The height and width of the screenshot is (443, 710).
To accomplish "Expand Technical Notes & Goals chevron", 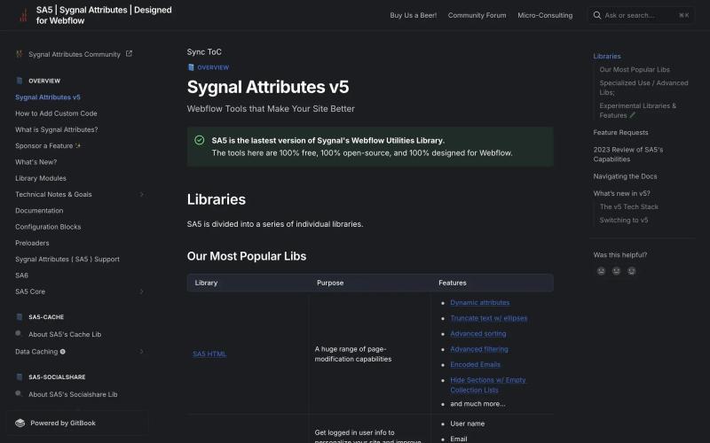I will coord(142,194).
